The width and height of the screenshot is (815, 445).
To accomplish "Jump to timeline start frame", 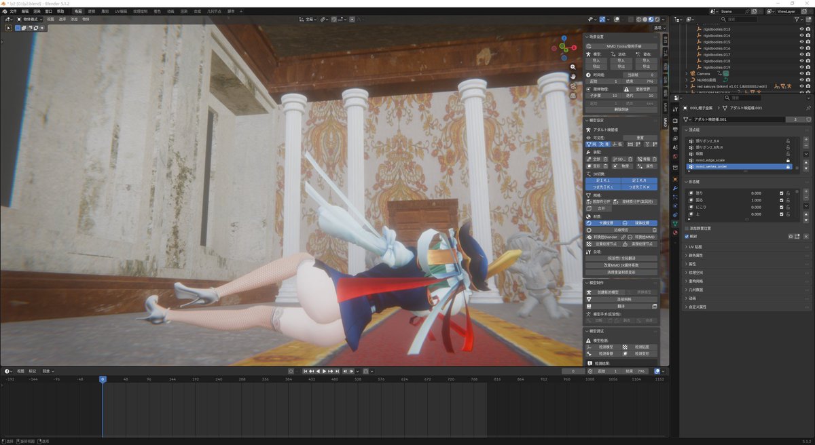I will pos(305,371).
